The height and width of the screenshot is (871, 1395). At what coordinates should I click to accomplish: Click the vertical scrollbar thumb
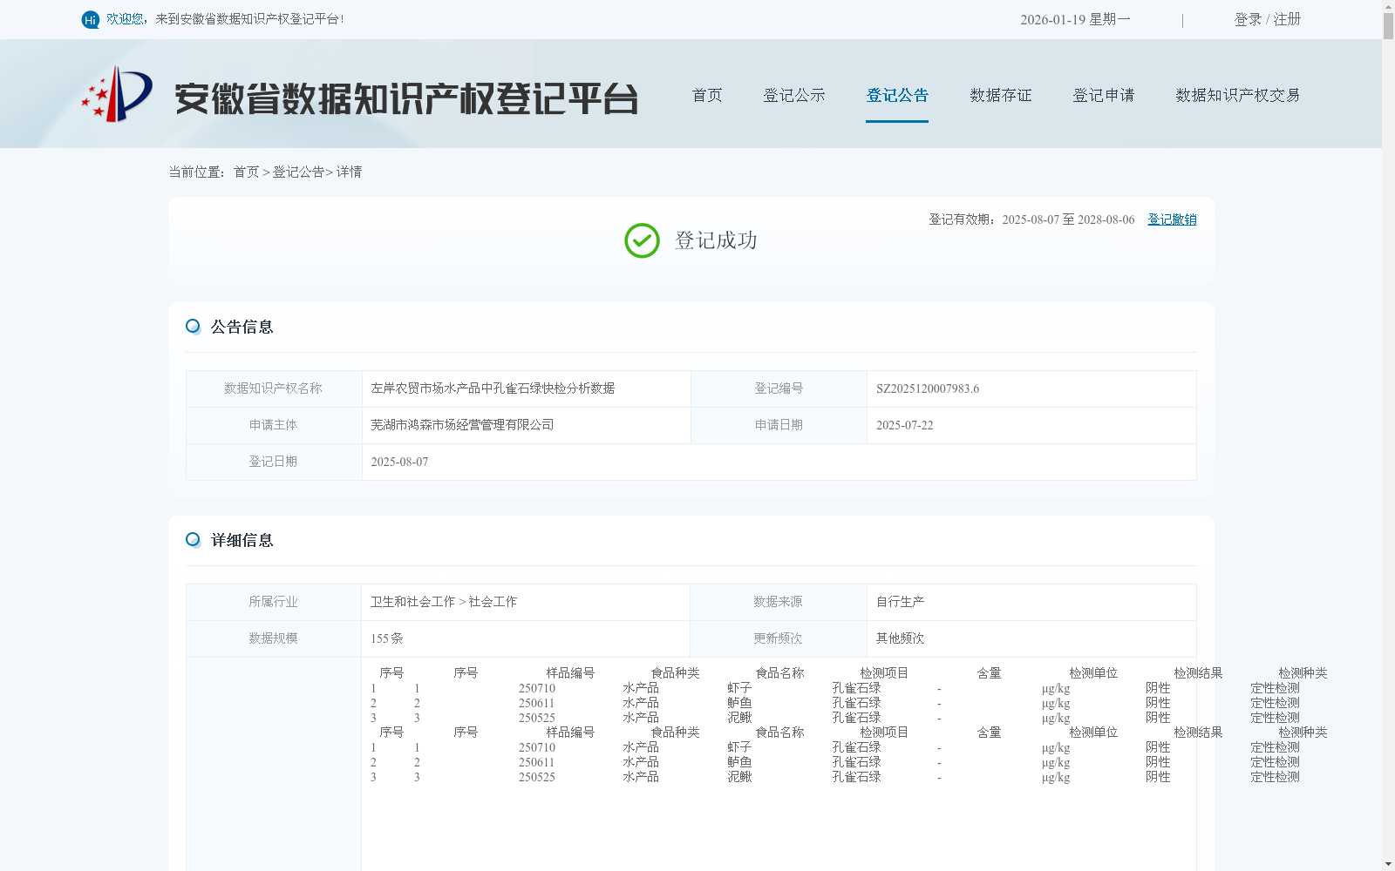coord(1388,26)
